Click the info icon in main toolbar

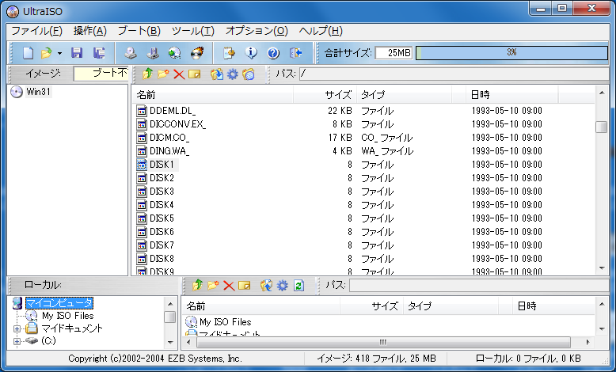252,53
